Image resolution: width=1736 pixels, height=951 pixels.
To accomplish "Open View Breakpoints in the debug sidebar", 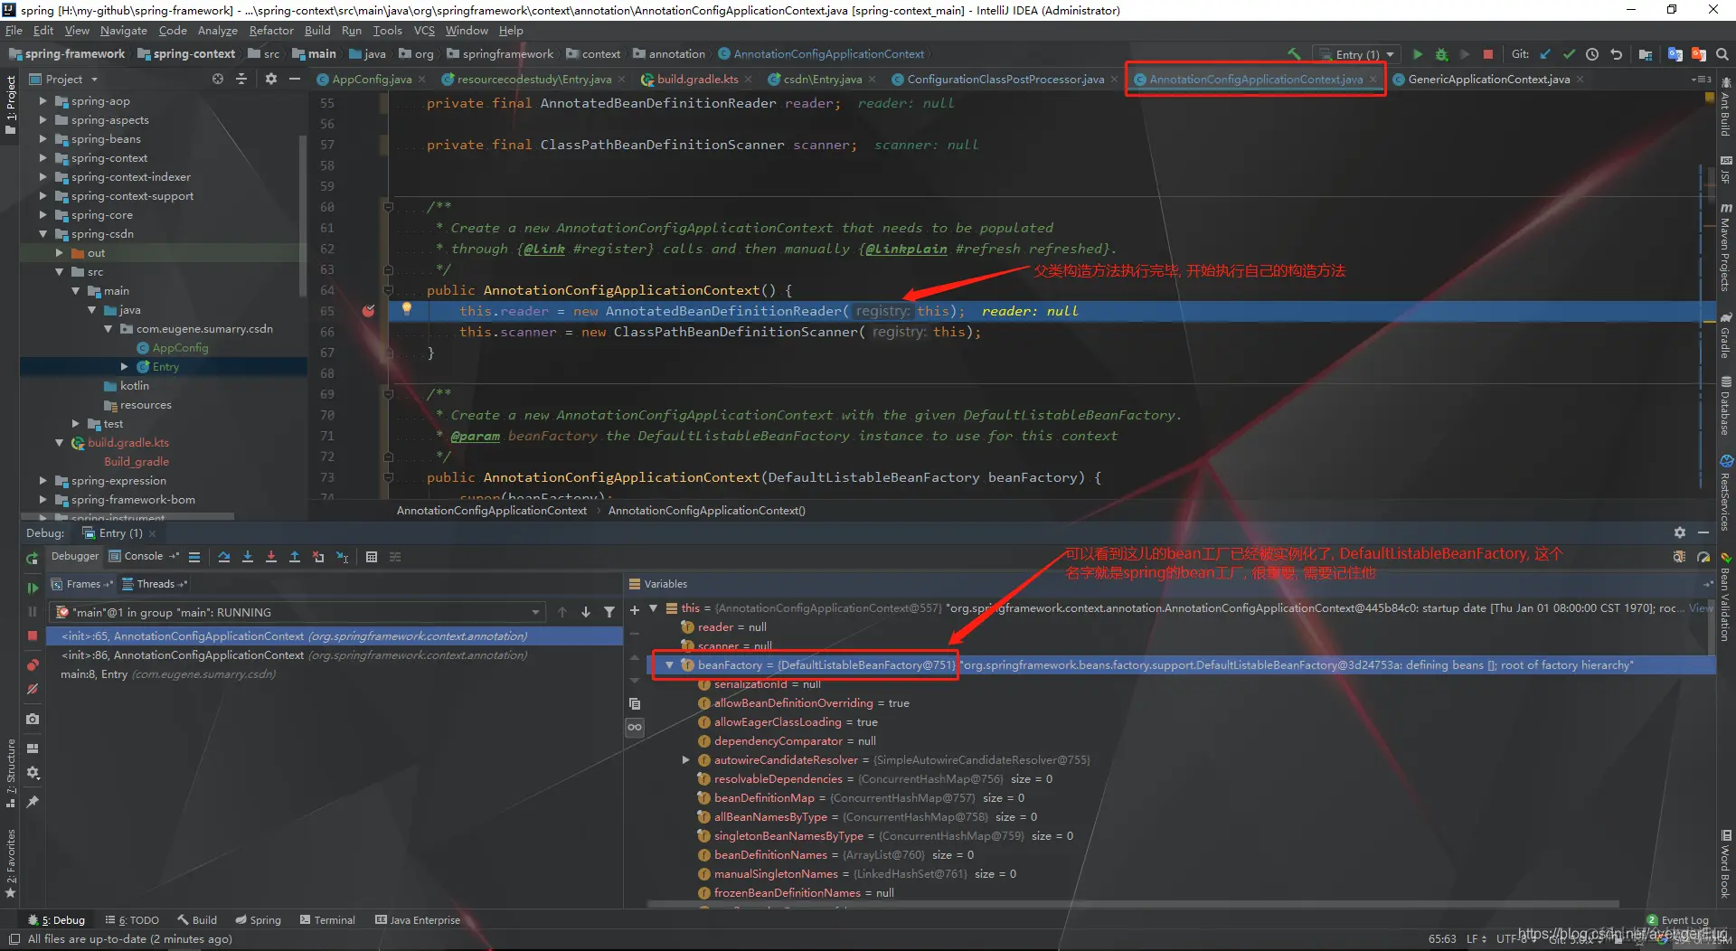I will pyautogui.click(x=33, y=665).
